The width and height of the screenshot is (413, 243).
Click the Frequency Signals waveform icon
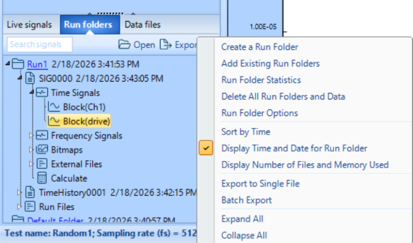click(42, 136)
